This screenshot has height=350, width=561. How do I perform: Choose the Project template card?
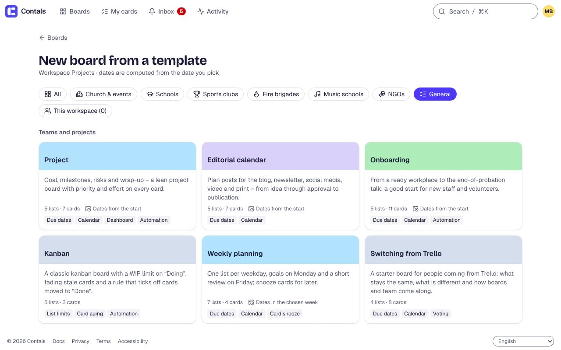tap(117, 186)
